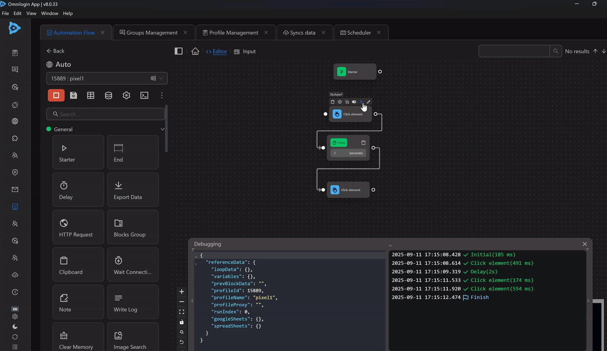Toggle the enable switch on Click element node
The height and width of the screenshot is (351, 607).
(x=354, y=102)
